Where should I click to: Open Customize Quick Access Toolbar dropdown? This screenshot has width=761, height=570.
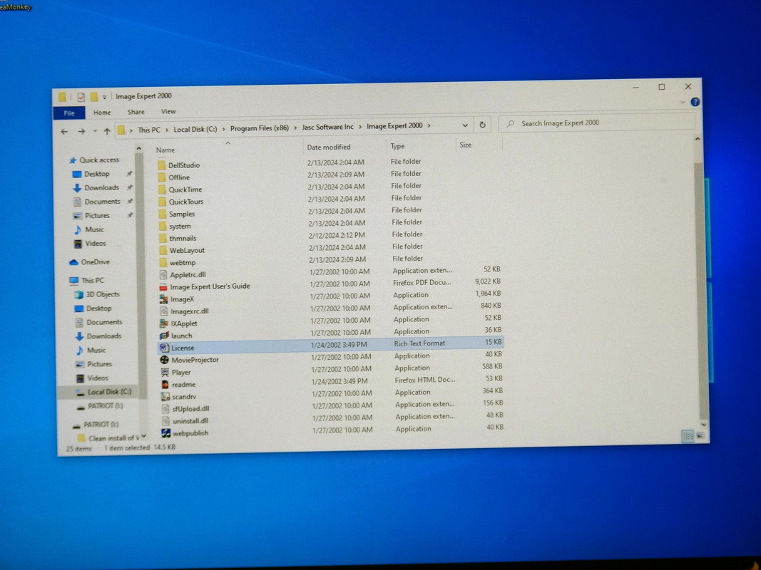[x=104, y=97]
